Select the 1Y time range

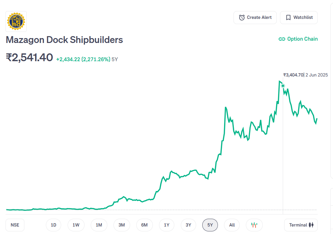click(167, 225)
